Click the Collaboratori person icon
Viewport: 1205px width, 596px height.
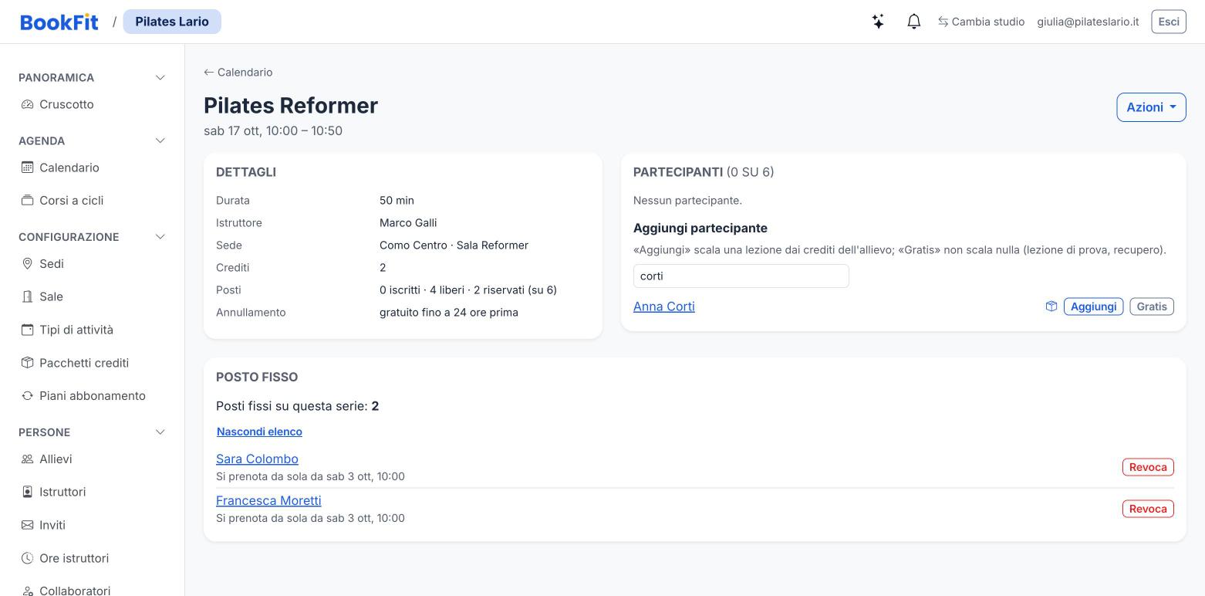pos(27,591)
